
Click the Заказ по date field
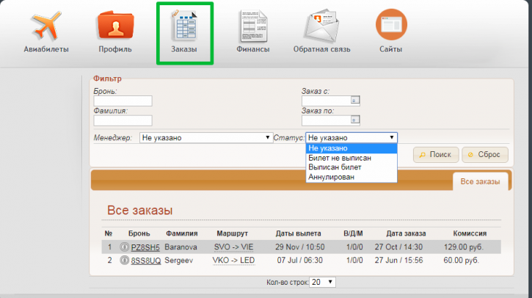coord(330,120)
